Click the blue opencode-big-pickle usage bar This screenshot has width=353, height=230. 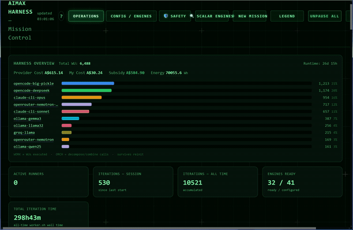click(88, 83)
